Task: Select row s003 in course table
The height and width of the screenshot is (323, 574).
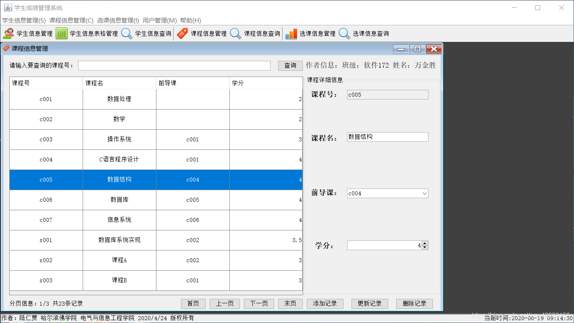Action: (156, 280)
